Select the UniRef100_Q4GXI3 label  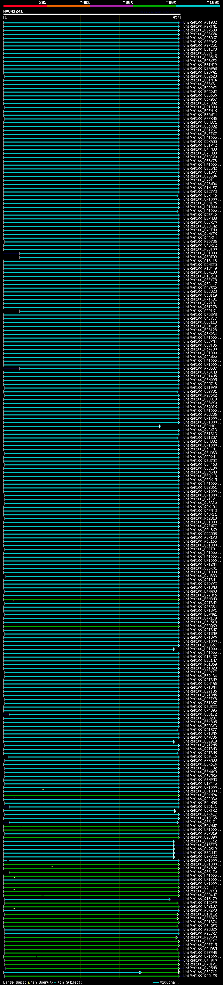(x=200, y=430)
